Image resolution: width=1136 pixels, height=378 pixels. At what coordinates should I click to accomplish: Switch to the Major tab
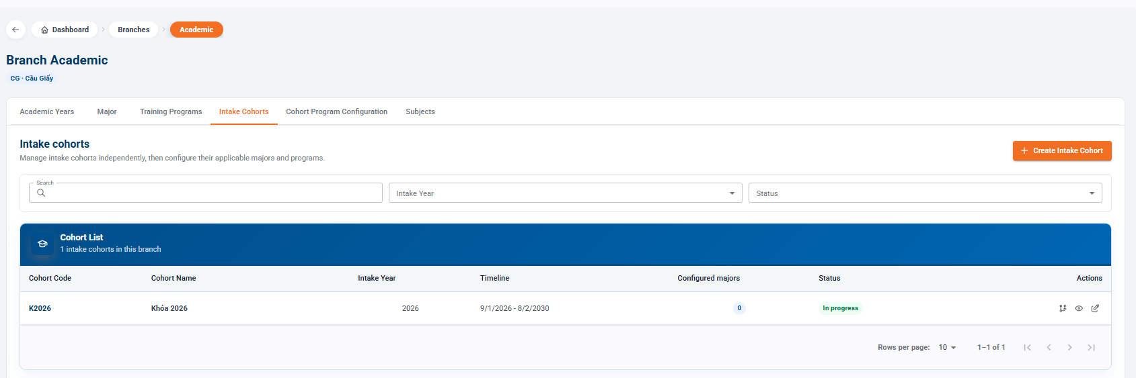[x=107, y=111]
